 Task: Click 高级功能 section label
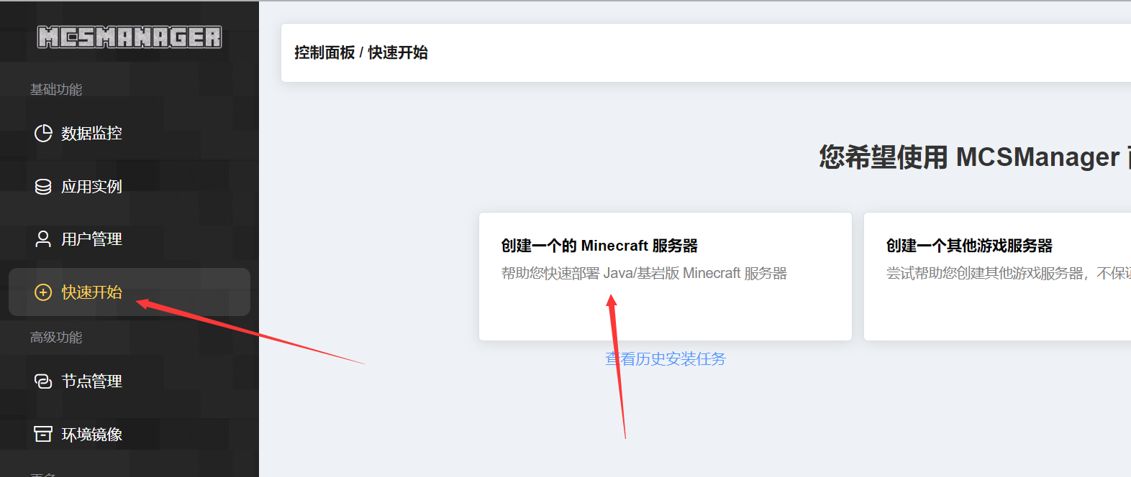coord(56,338)
